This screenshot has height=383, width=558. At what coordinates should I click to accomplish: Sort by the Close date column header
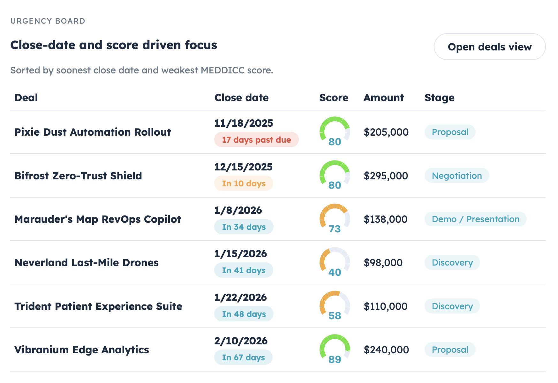point(242,98)
